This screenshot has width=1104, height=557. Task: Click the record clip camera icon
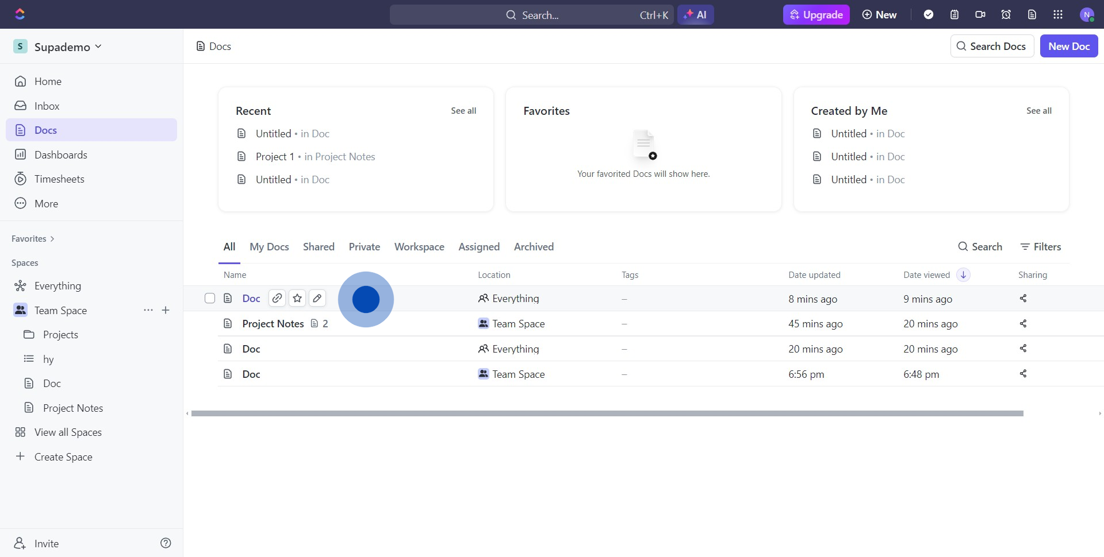click(980, 15)
